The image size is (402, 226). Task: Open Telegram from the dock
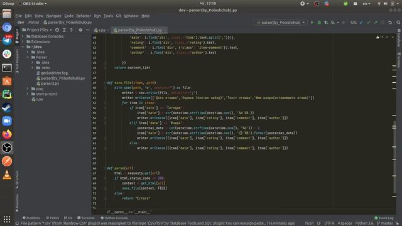coord(7,40)
